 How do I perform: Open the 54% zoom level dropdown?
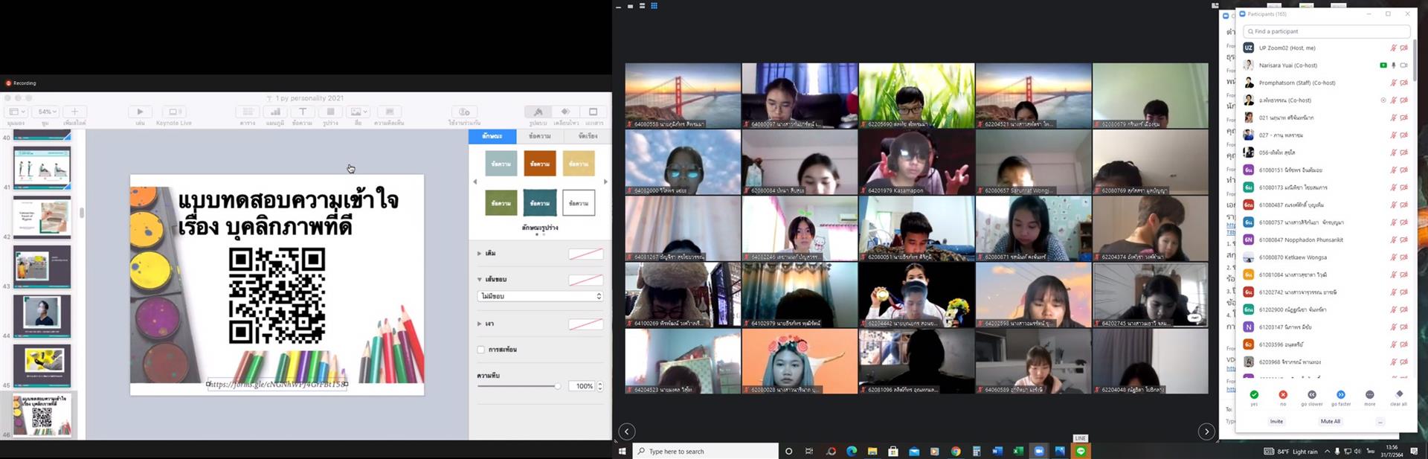tap(45, 112)
